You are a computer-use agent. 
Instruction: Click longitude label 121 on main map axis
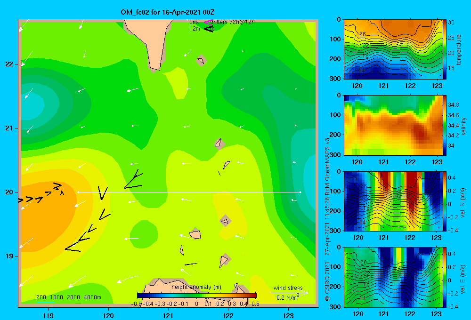coord(168,315)
